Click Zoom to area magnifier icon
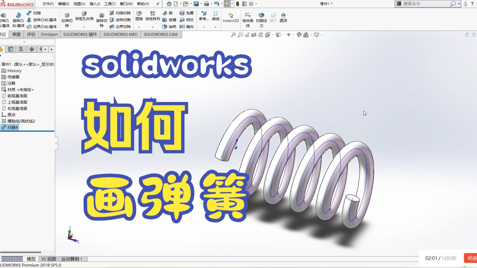477x268 pixels. click(x=240, y=35)
